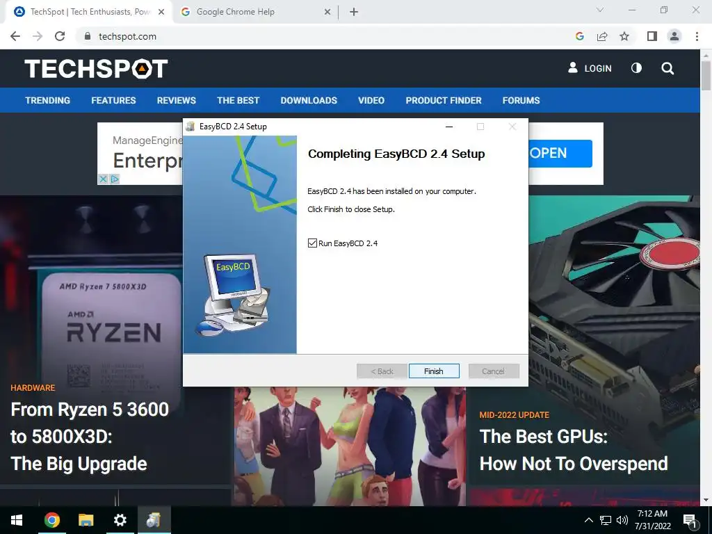The image size is (712, 534).
Task: Open the taskbar clock and date
Action: [x=652, y=520]
